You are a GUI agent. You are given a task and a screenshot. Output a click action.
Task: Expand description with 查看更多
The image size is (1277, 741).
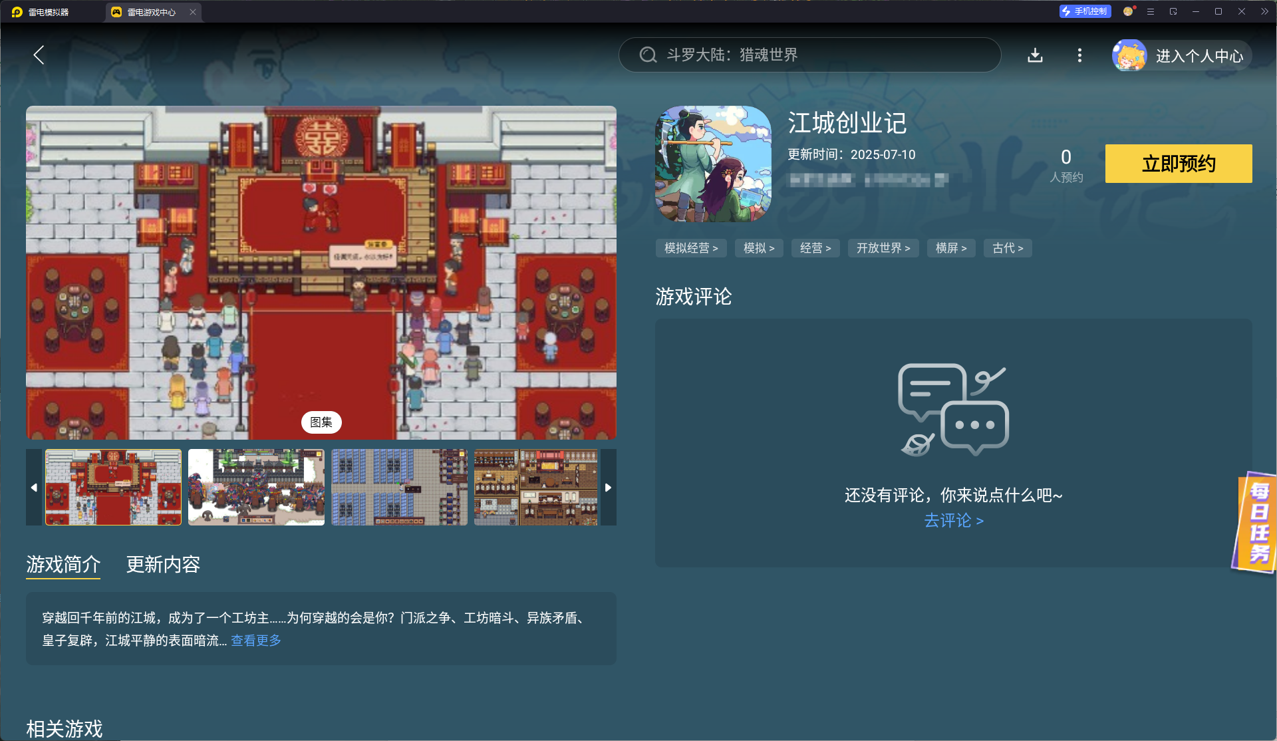[x=256, y=641]
